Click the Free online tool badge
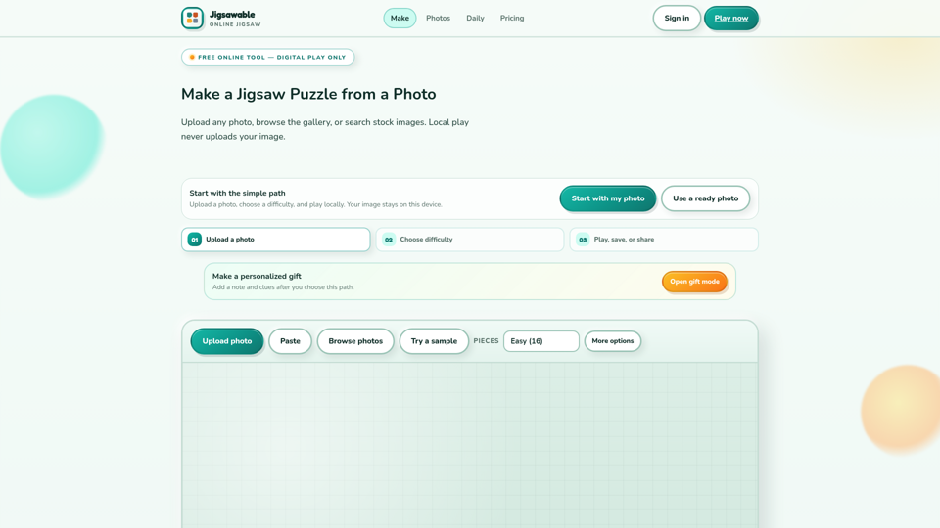This screenshot has height=528, width=940. tap(268, 57)
